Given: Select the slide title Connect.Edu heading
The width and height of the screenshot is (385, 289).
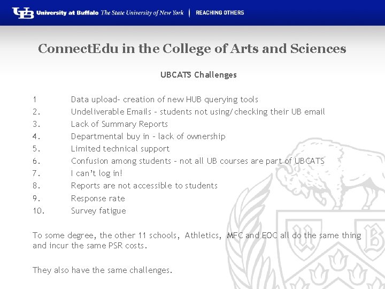Looking at the screenshot, I should tap(192, 49).
